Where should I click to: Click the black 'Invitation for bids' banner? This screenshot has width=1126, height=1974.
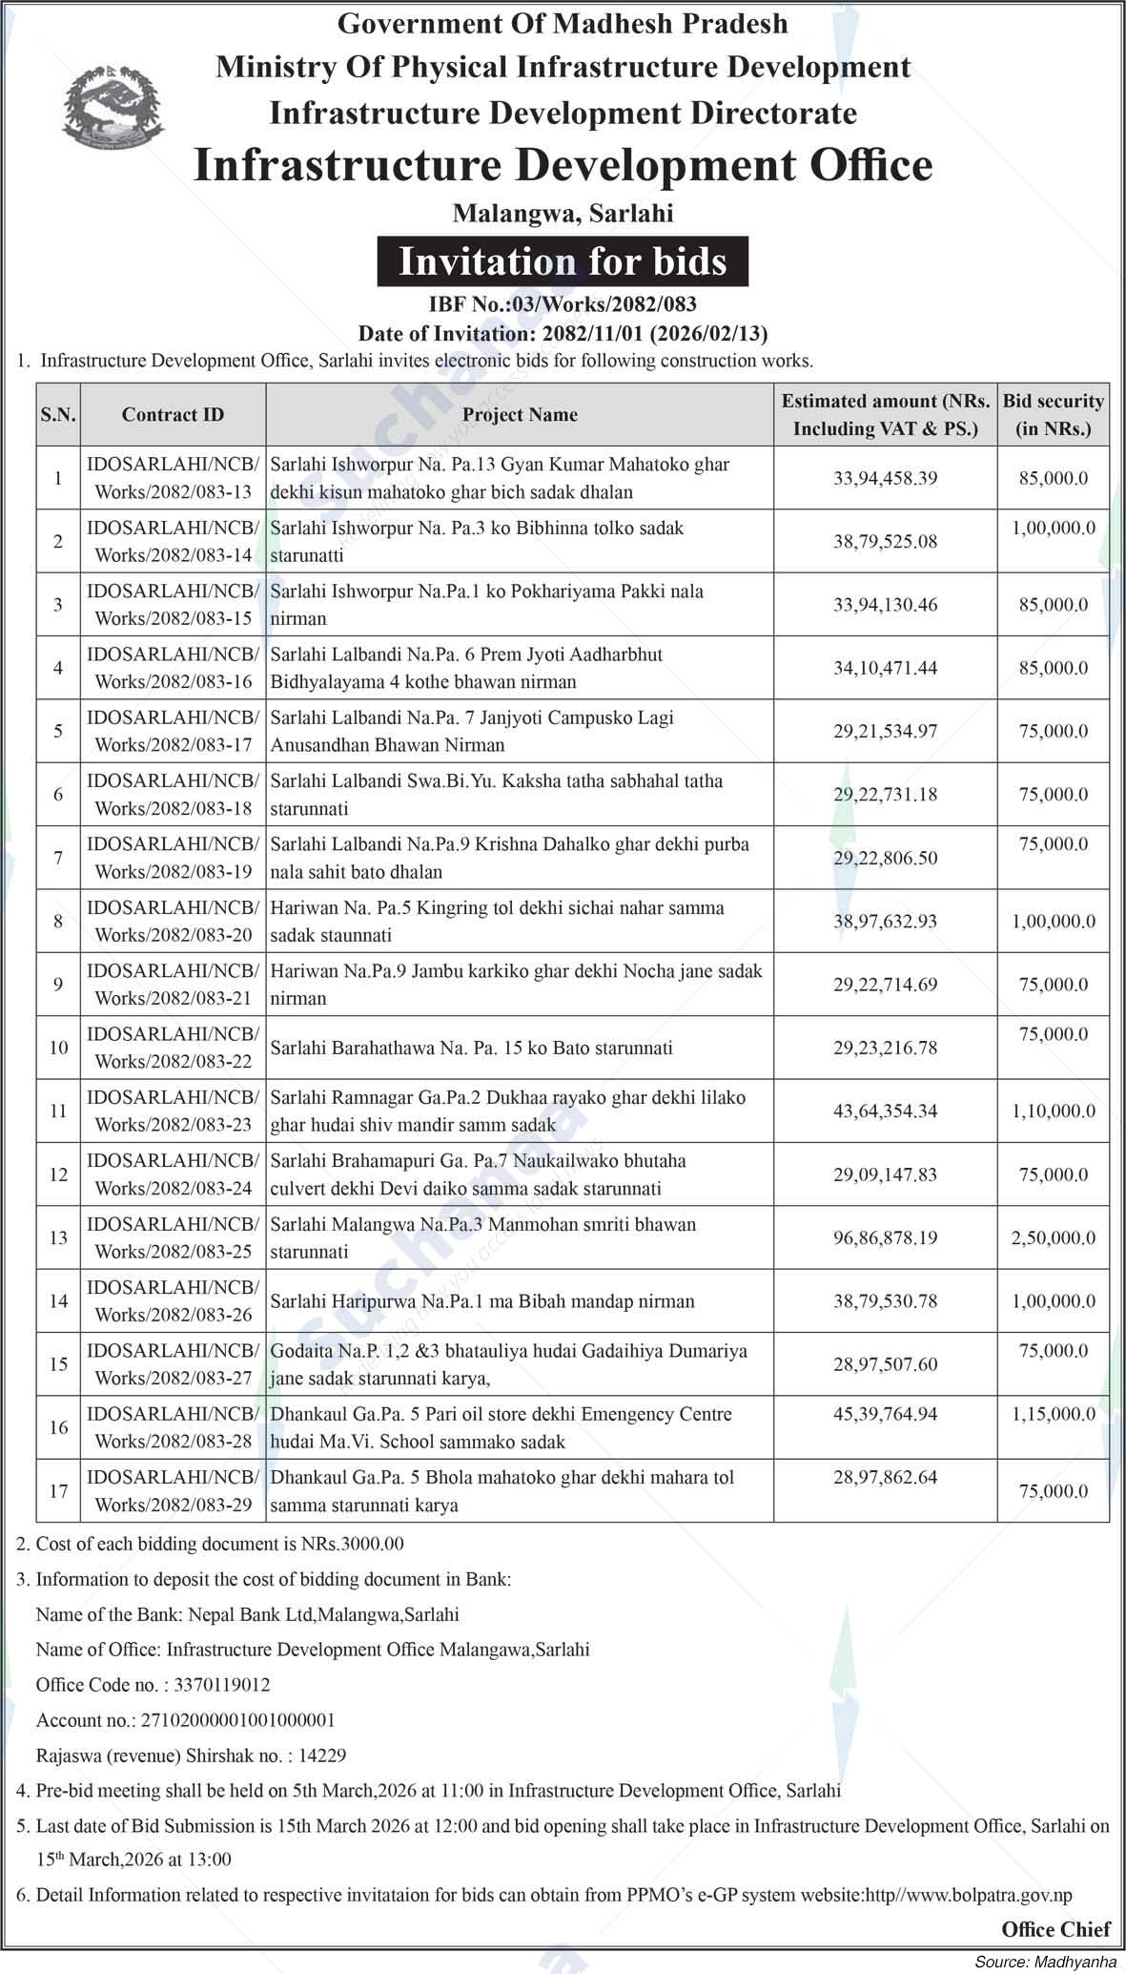[563, 261]
